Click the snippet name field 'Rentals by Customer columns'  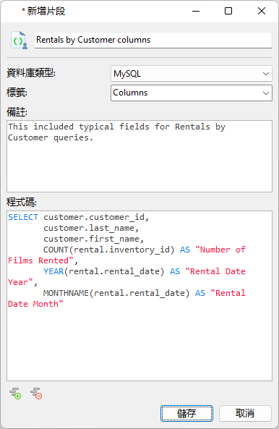153,40
